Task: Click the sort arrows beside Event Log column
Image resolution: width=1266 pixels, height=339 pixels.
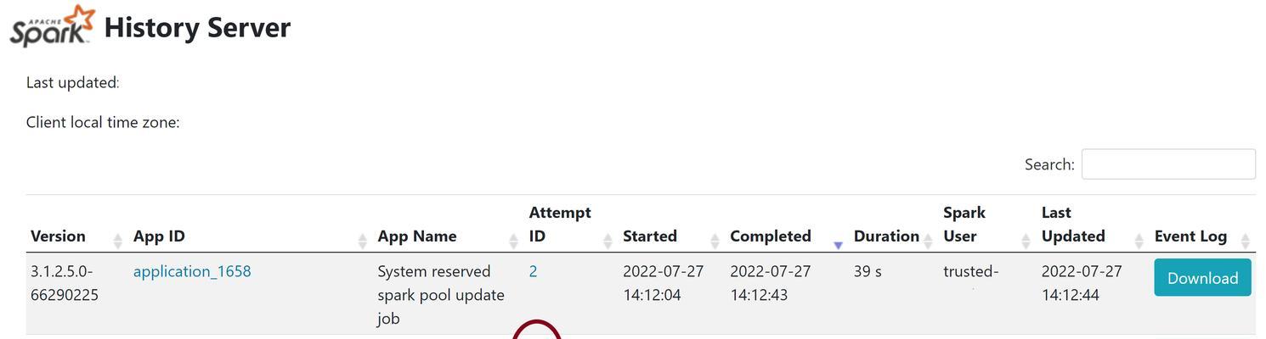Action: pyautogui.click(x=1246, y=242)
